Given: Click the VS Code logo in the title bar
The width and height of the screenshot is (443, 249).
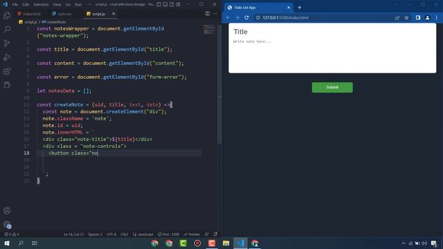Looking at the screenshot, I should click(5, 4).
